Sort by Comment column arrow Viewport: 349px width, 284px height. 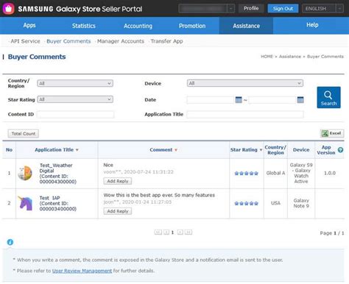(176, 150)
